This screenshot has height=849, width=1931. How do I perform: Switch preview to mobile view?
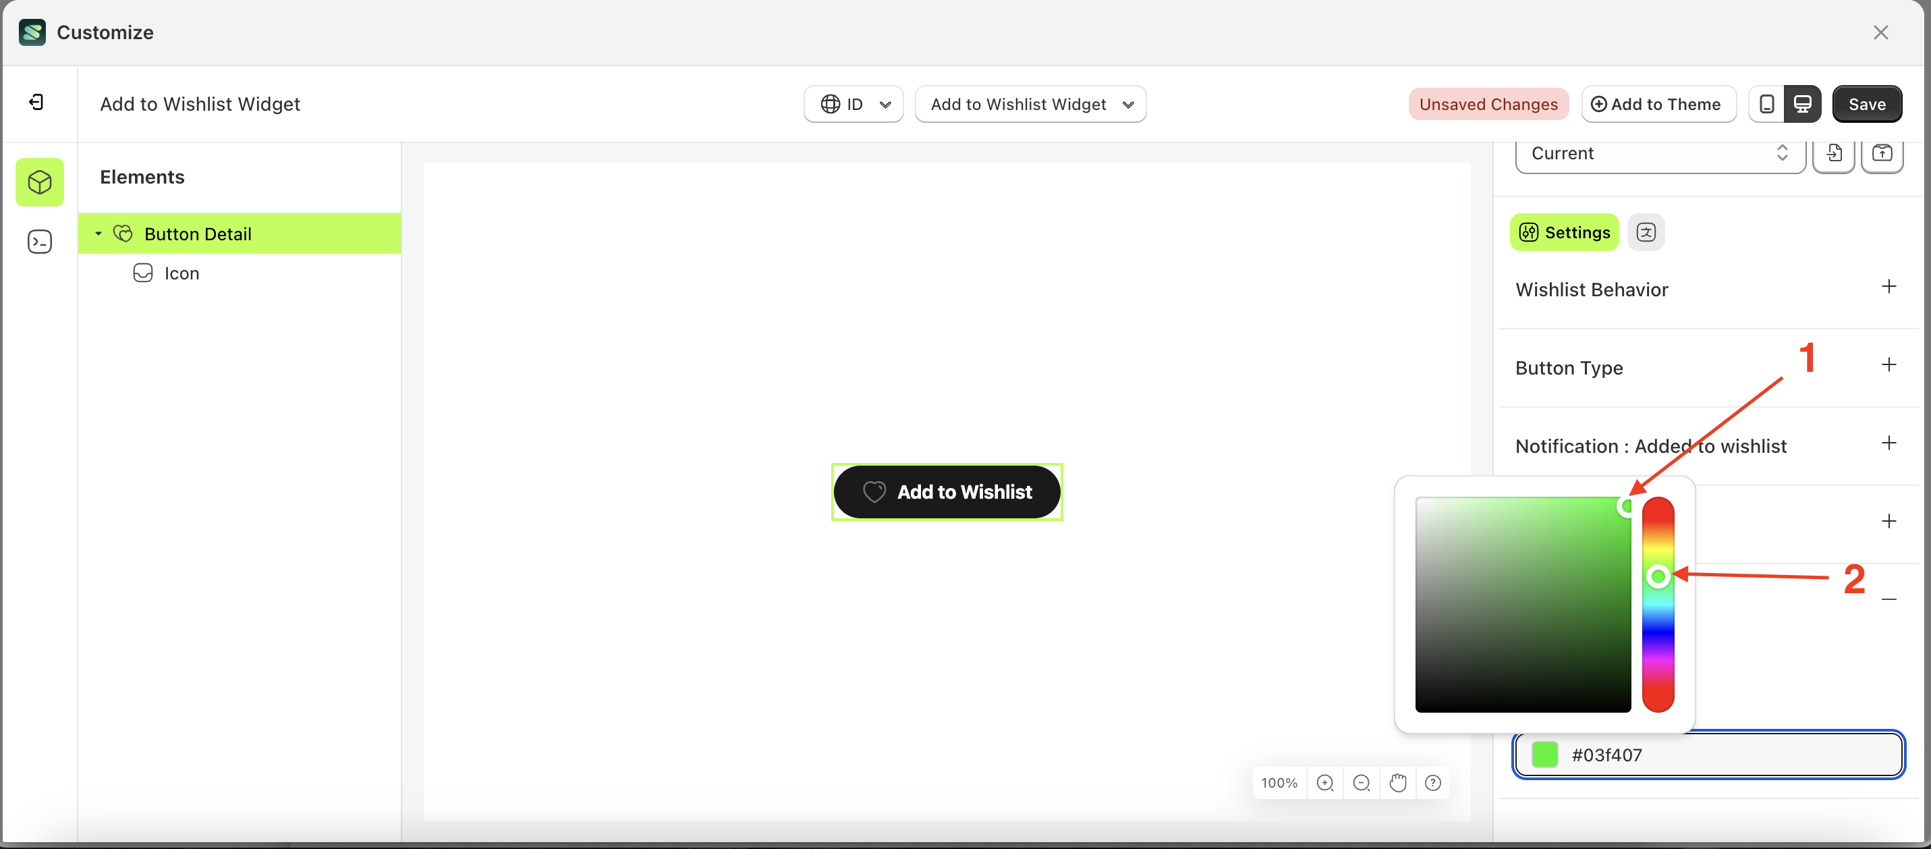coord(1767,104)
